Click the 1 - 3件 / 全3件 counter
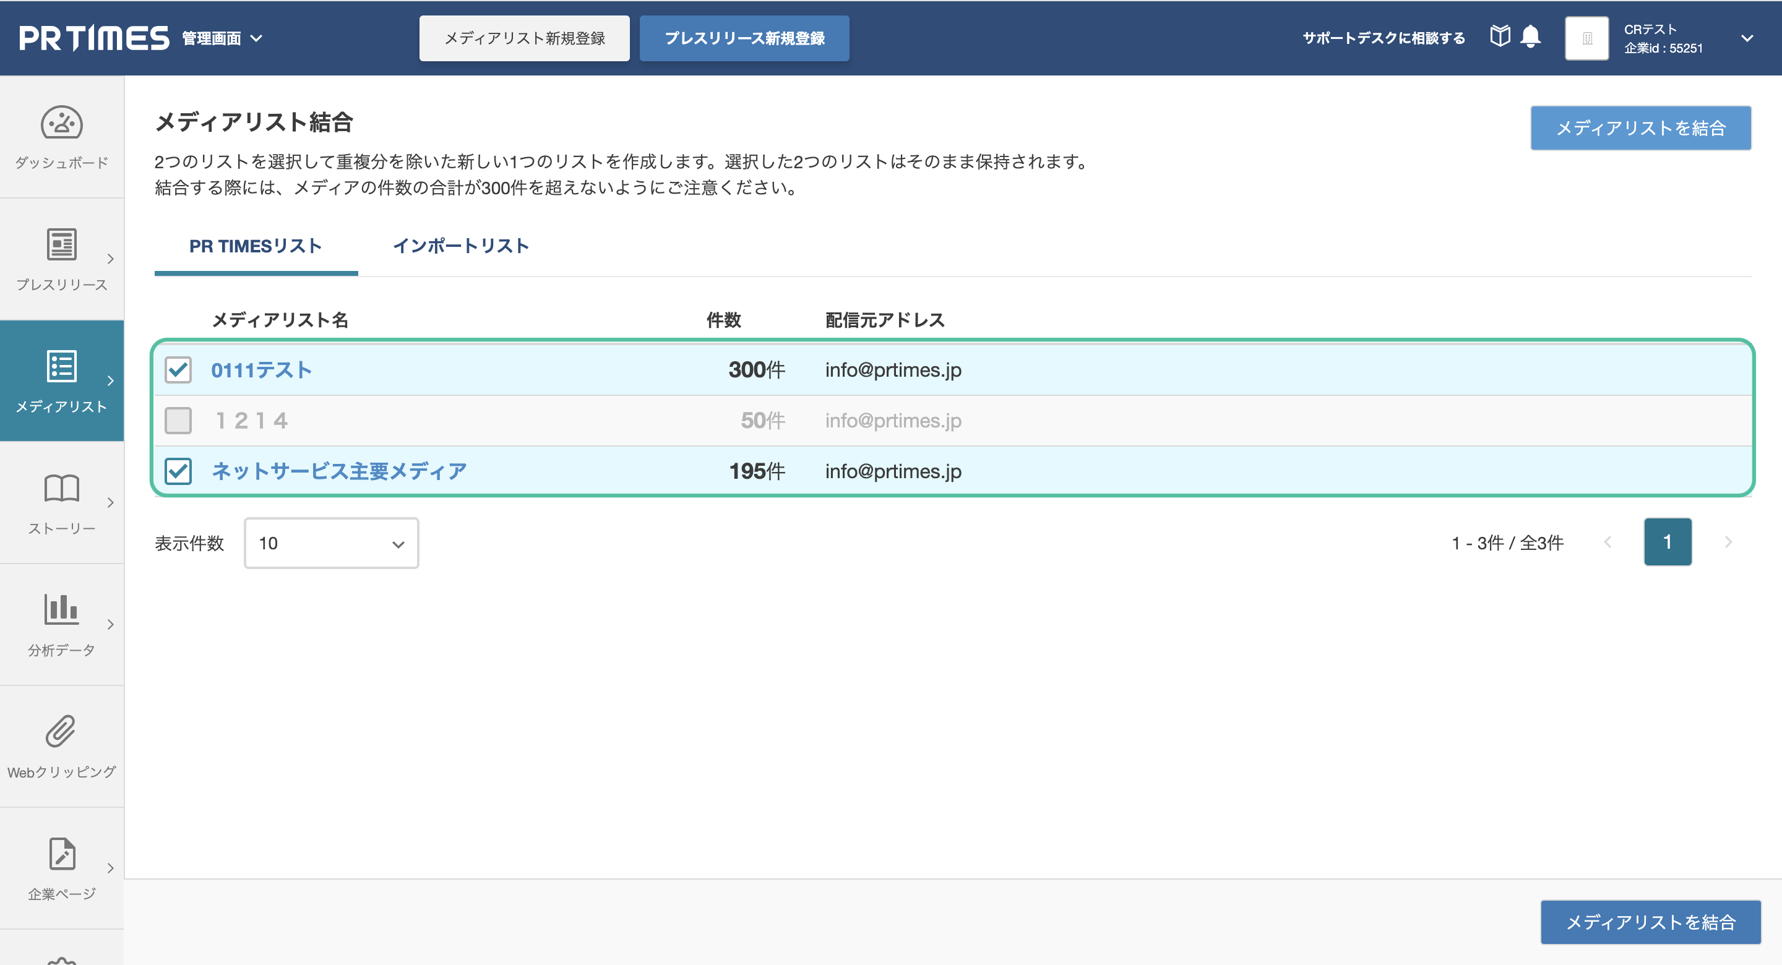The height and width of the screenshot is (965, 1782). pyautogui.click(x=1507, y=543)
